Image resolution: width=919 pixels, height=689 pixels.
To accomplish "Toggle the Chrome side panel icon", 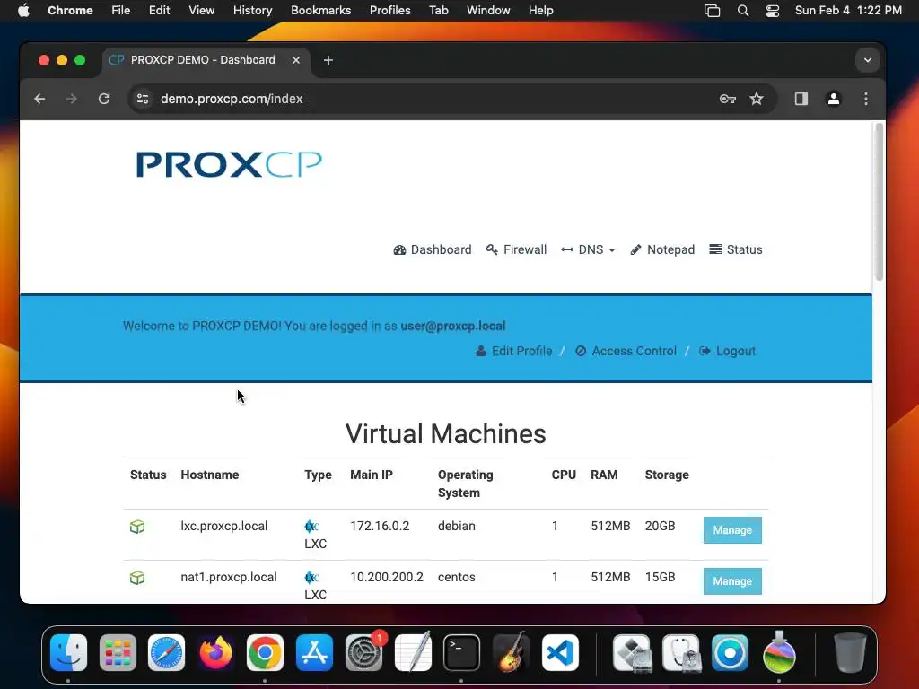I will (x=801, y=99).
